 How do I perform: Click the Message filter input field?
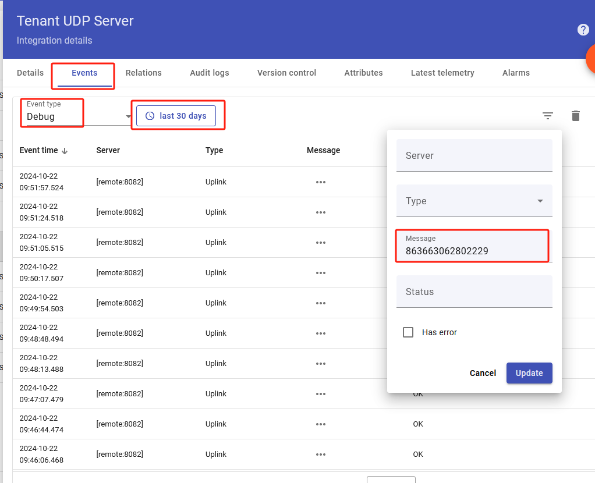coord(474,251)
